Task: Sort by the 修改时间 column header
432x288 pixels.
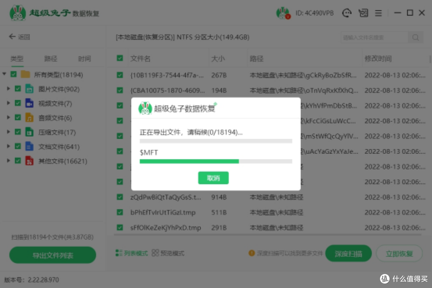Action: click(x=378, y=59)
